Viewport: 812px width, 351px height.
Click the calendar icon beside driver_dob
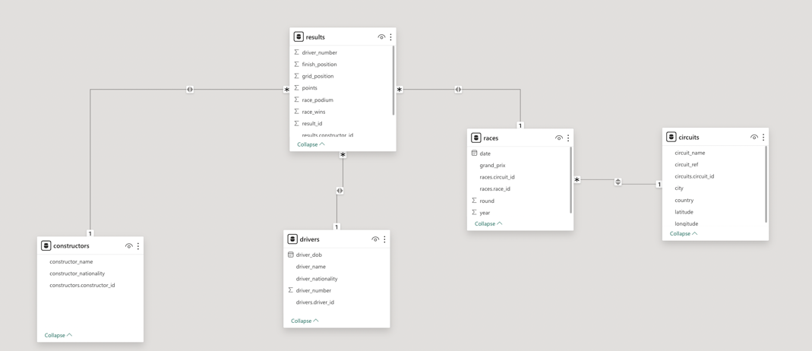(290, 255)
